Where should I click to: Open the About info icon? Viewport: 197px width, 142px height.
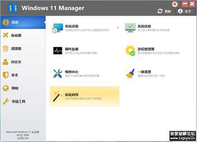click(180, 11)
